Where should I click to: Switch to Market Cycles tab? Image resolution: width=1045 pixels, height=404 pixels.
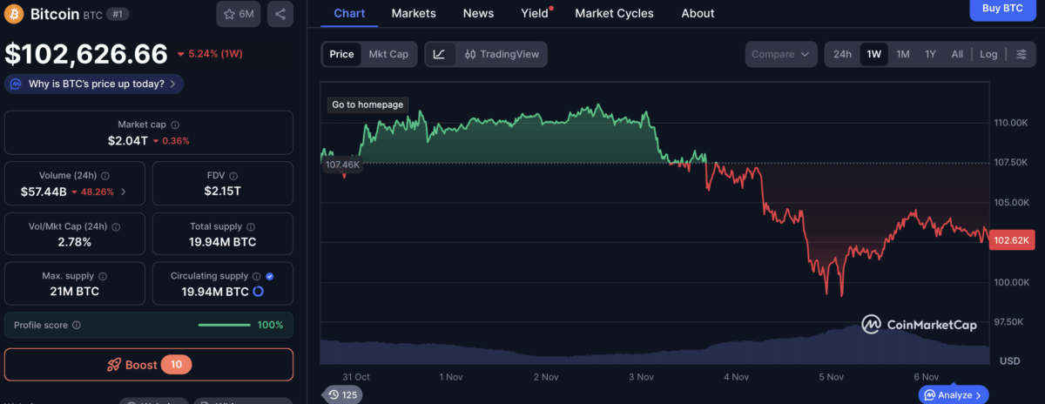615,13
